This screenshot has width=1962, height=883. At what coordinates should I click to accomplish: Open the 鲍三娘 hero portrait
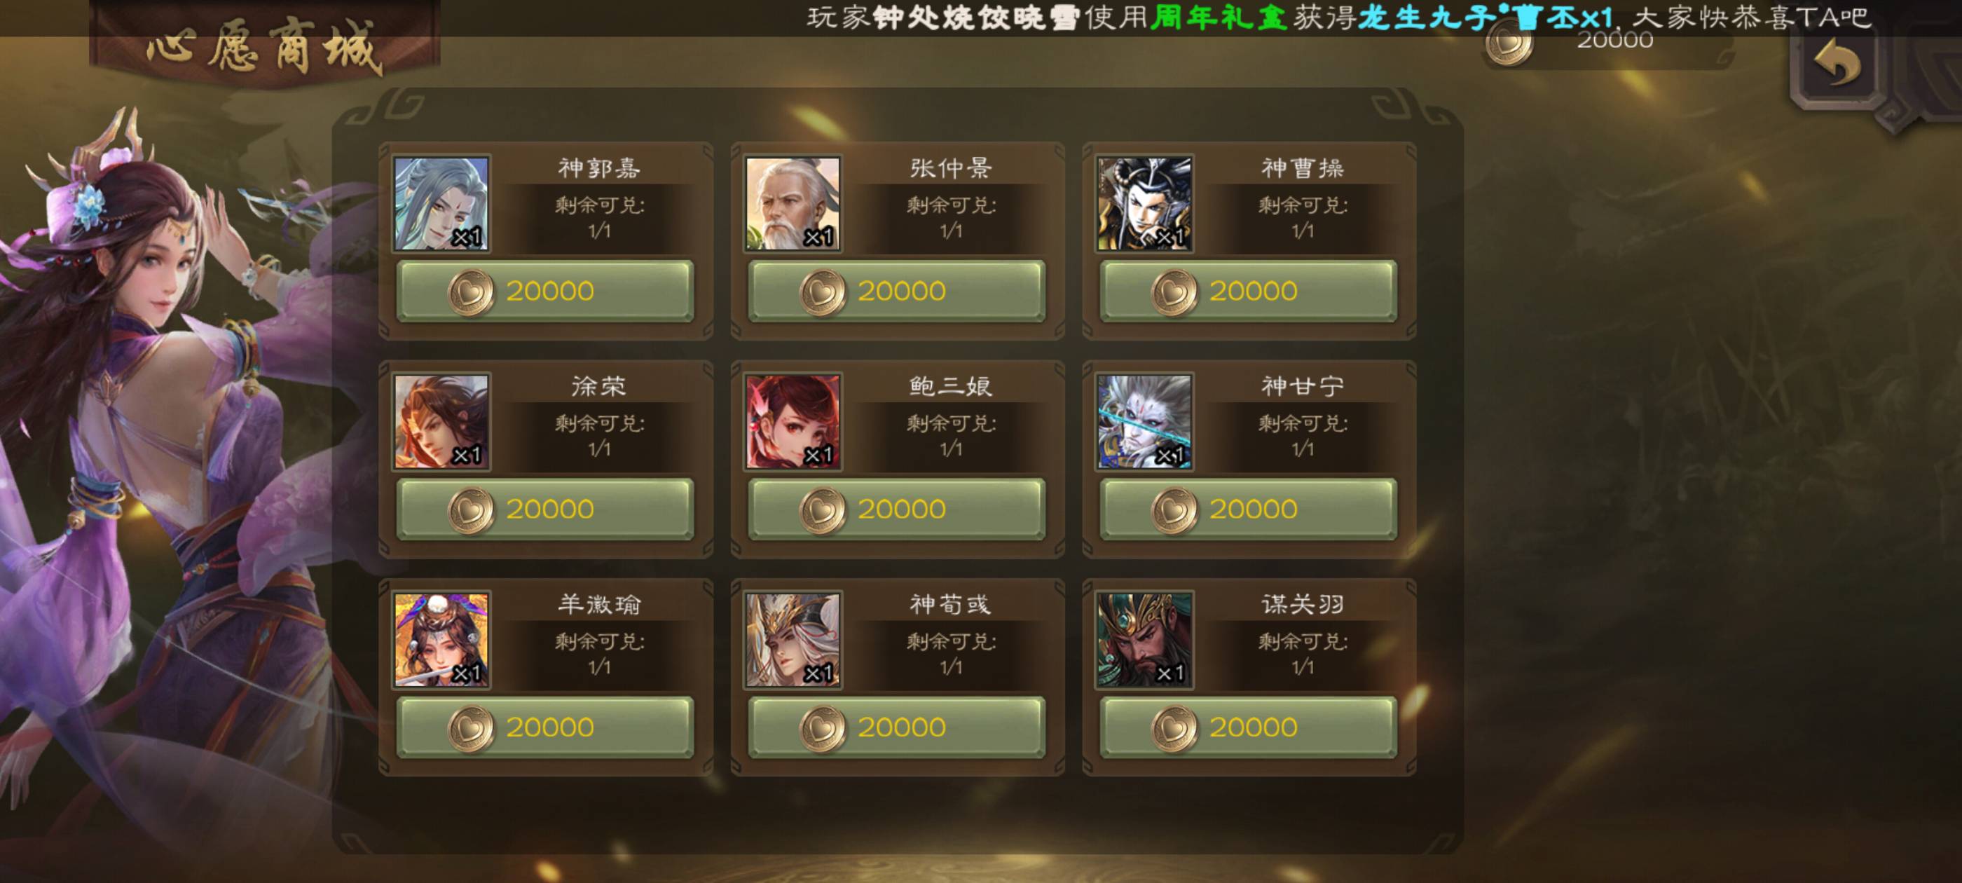click(793, 422)
